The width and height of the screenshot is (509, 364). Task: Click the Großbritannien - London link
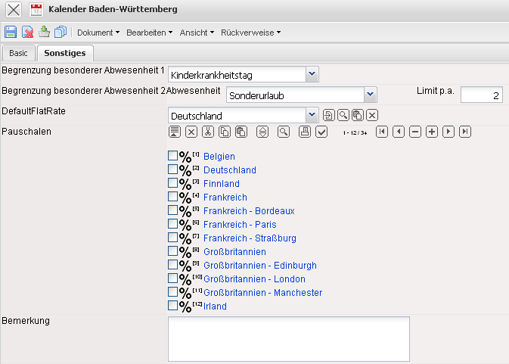[x=244, y=279]
